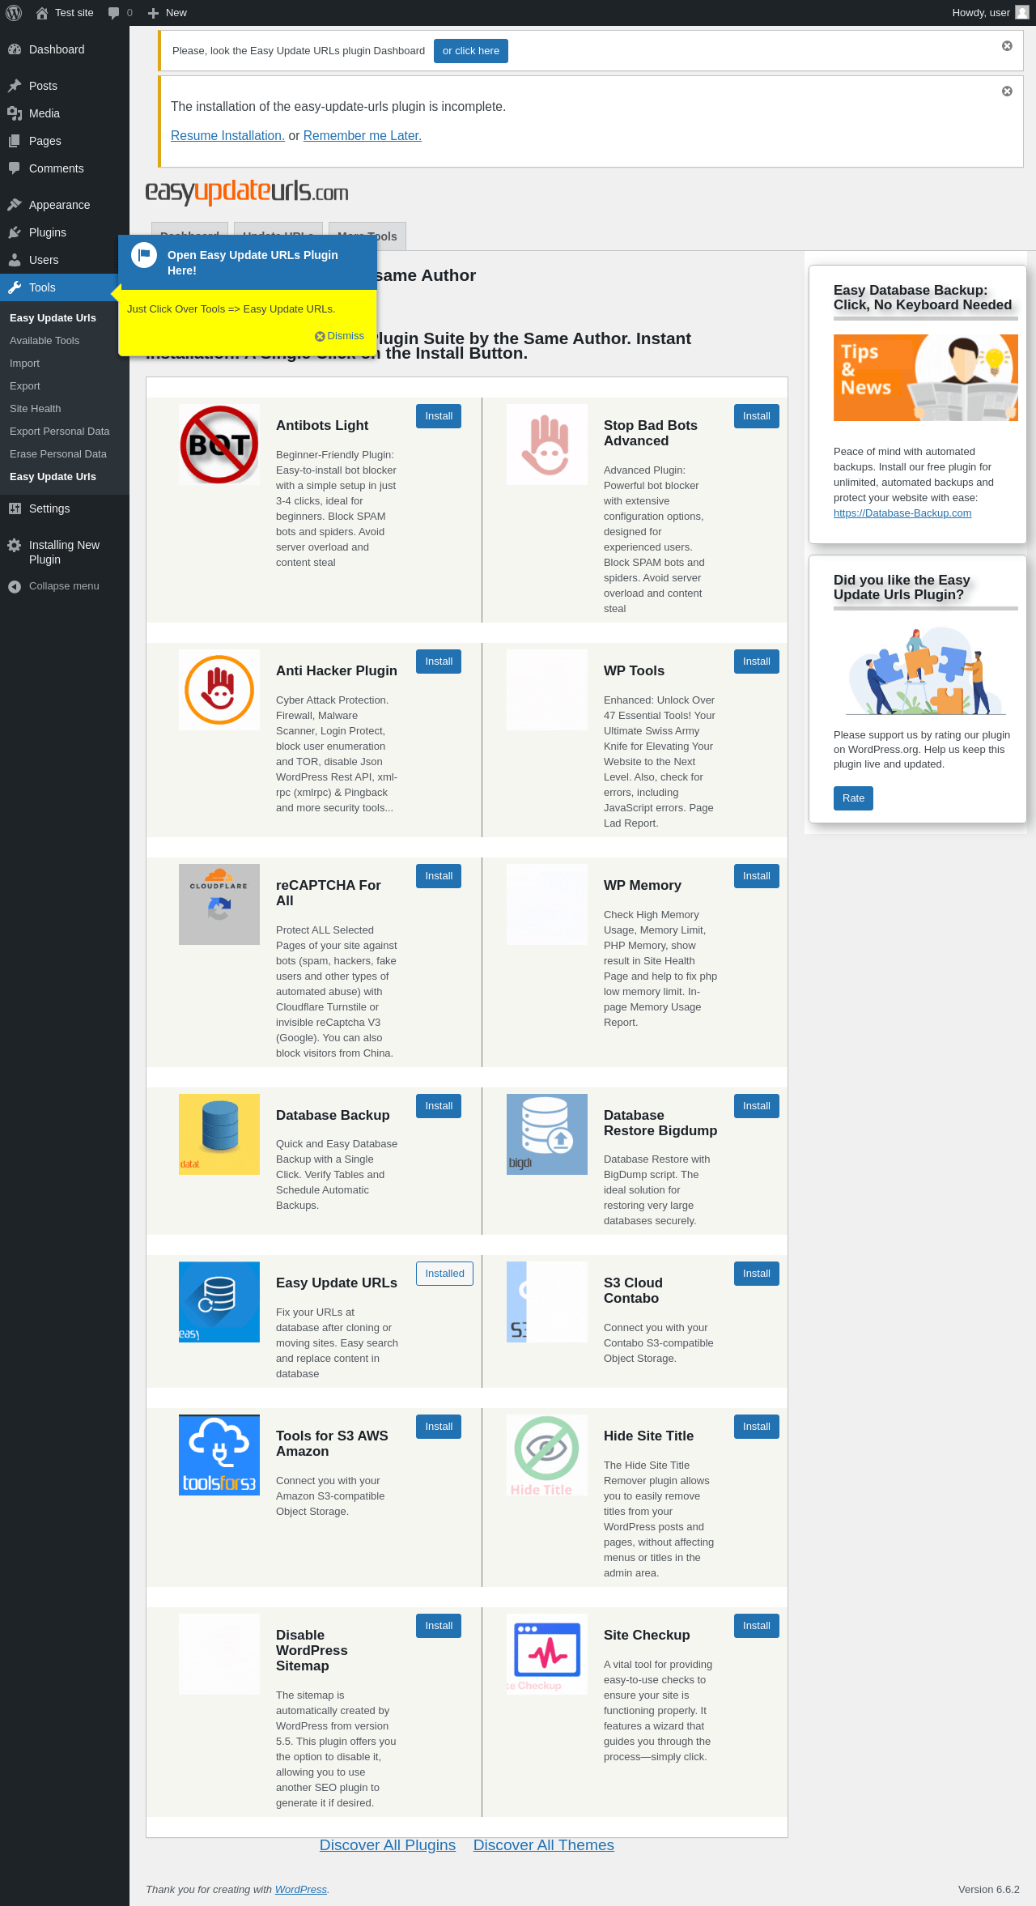Click the Rate button
Screen dimensions: 1036x1906
853,798
